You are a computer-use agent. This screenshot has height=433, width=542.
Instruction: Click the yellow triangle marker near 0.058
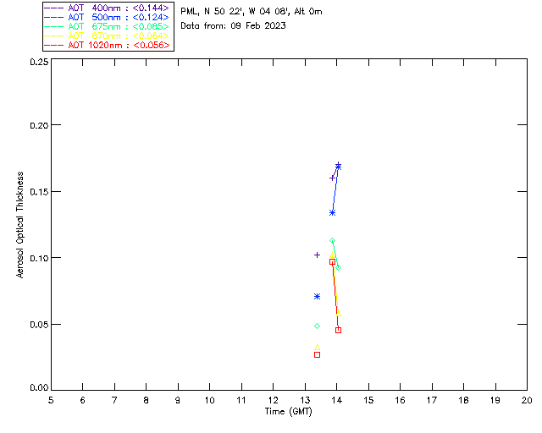click(x=339, y=314)
